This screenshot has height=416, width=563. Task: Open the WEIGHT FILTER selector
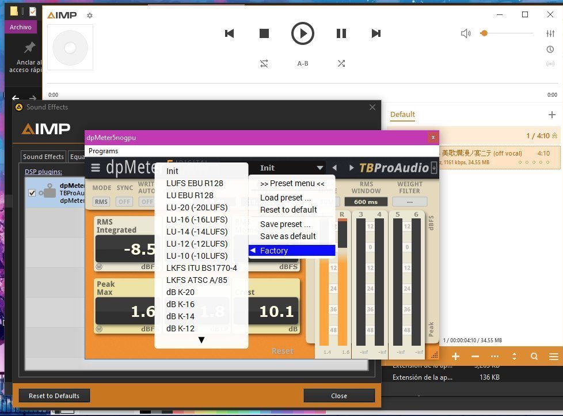(x=410, y=202)
